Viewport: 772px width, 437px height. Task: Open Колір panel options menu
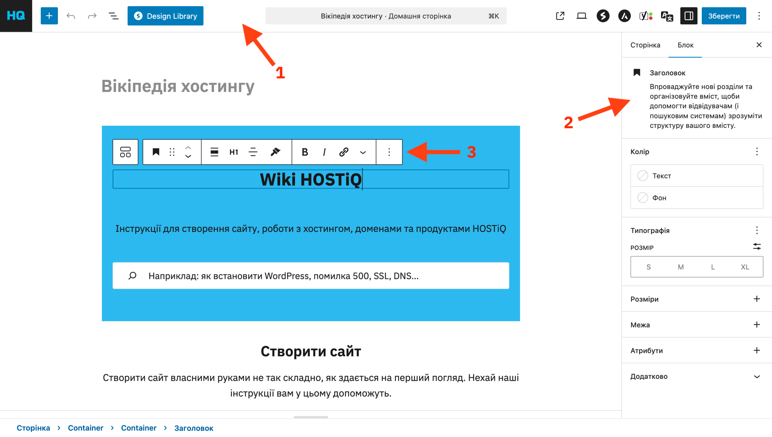coord(757,151)
